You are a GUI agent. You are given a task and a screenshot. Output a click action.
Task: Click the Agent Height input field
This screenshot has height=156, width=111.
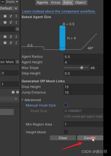pyautogui.click(x=84, y=62)
